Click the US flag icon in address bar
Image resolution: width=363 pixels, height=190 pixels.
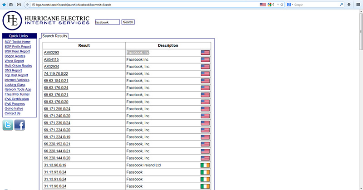[263, 4]
